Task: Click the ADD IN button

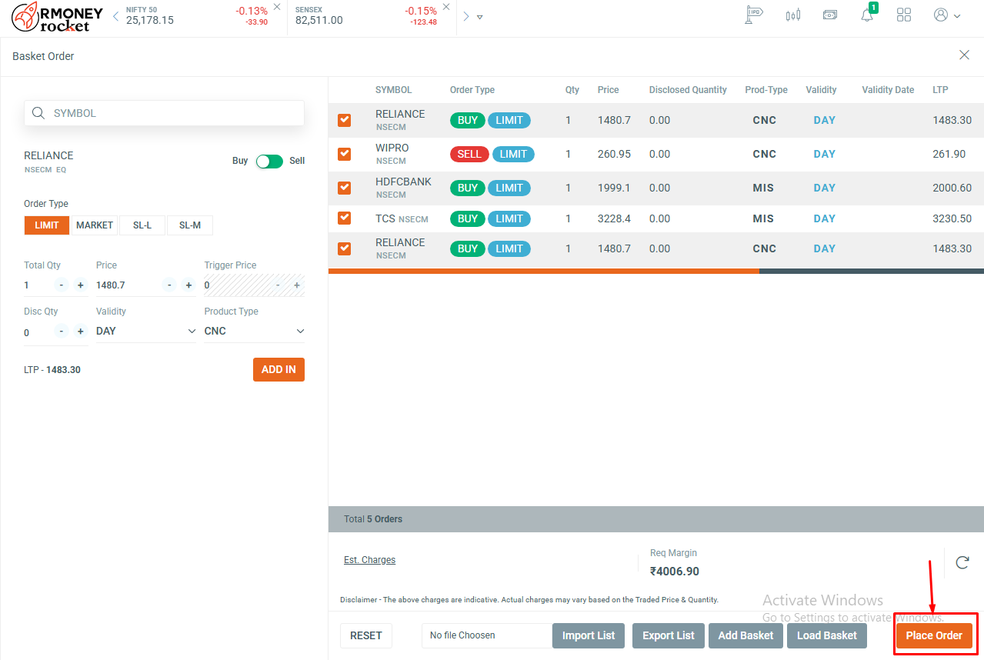Action: pyautogui.click(x=279, y=369)
